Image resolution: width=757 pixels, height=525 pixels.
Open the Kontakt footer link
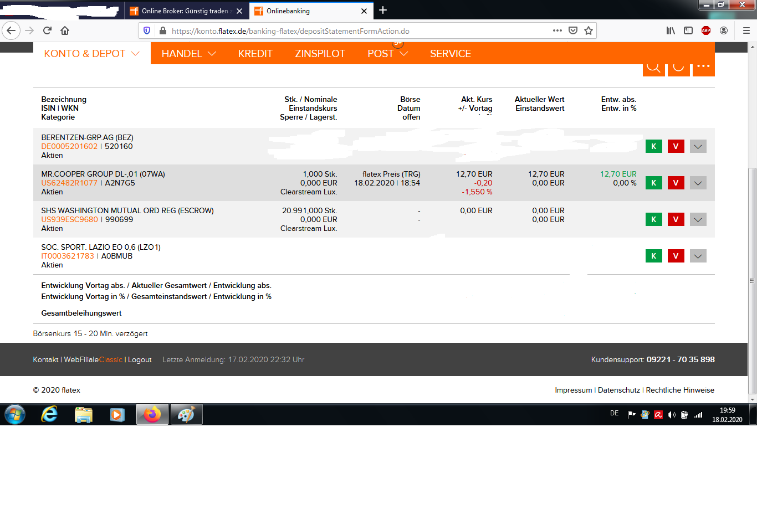click(45, 359)
